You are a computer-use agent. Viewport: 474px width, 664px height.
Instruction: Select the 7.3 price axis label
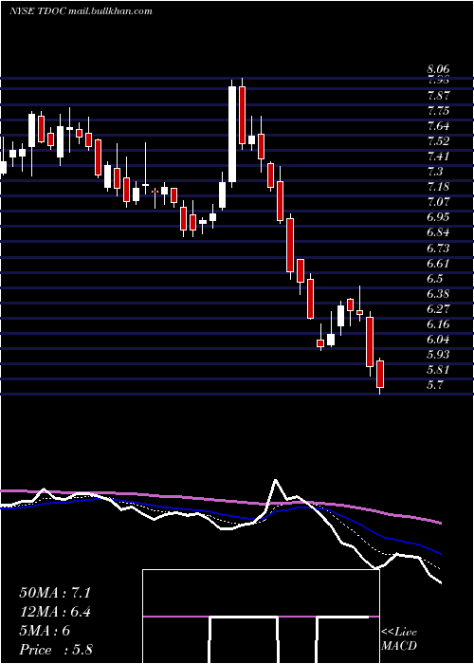point(435,172)
